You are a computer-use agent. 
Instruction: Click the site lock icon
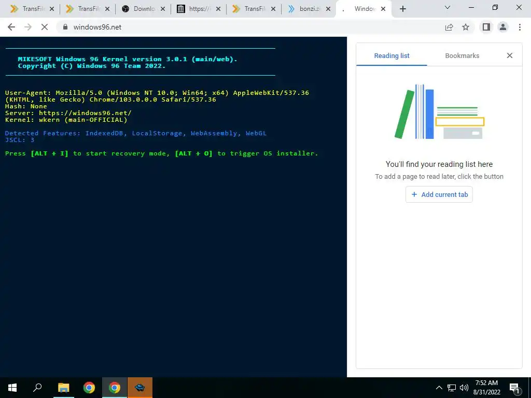65,27
